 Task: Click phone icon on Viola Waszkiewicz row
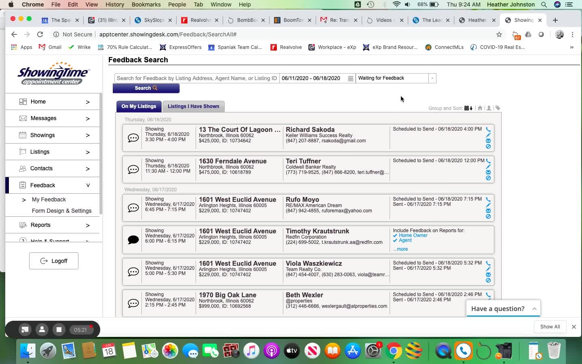488,264
